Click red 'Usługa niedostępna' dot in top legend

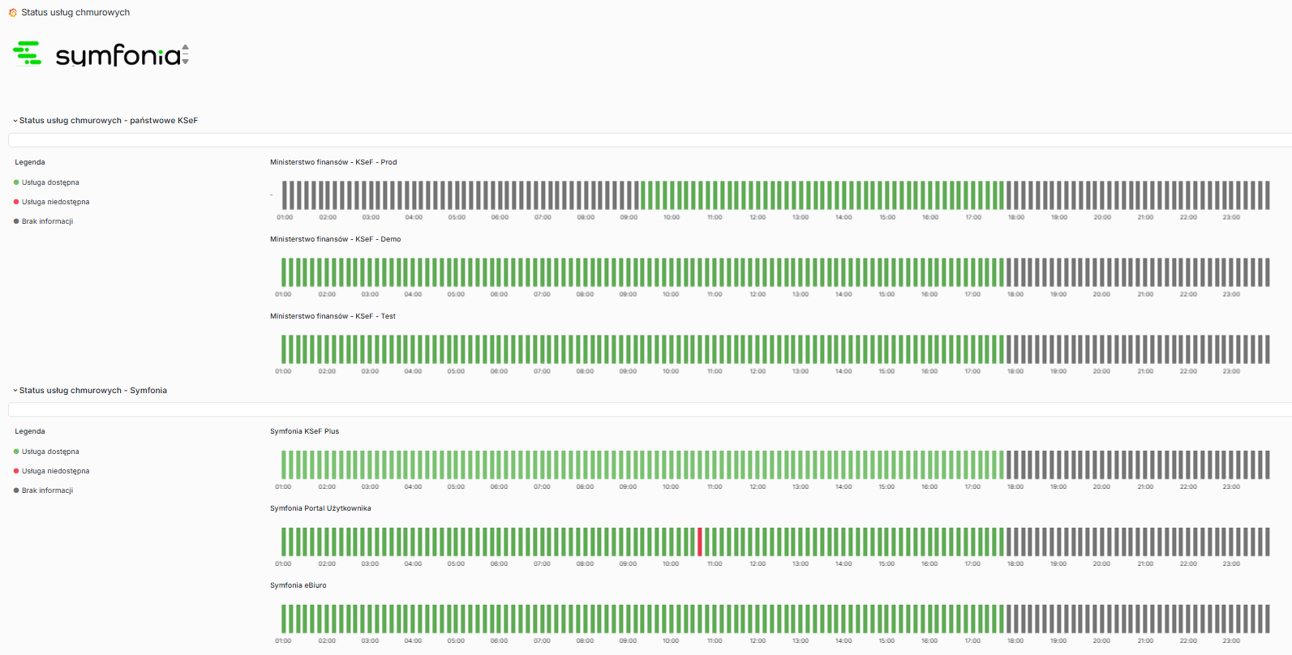pos(16,202)
